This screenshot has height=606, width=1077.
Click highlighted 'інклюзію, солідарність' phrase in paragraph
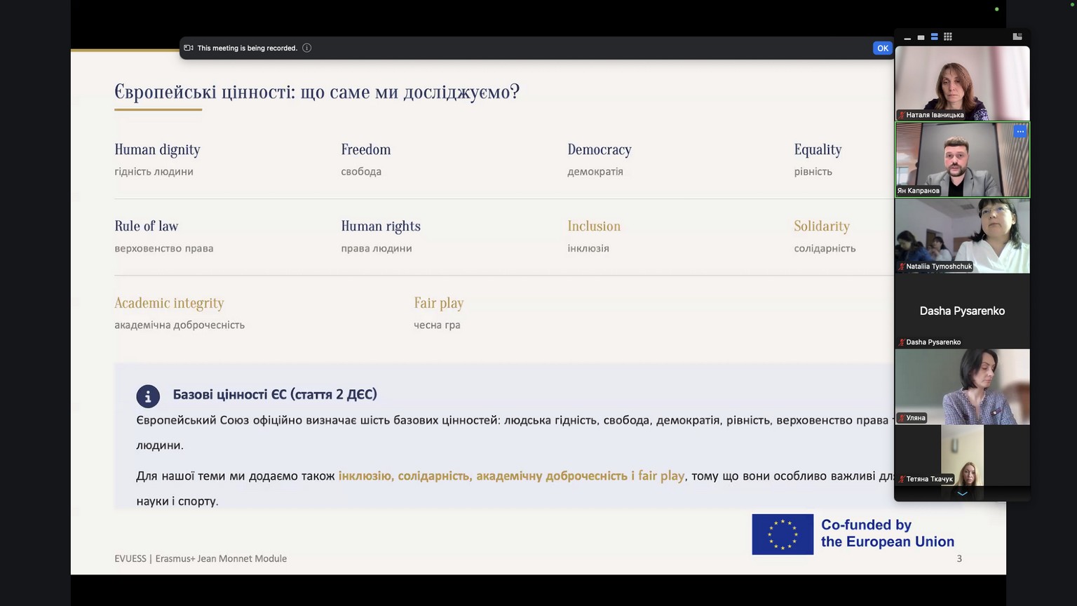coord(405,476)
